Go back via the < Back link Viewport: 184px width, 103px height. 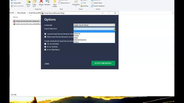[x=47, y=64]
